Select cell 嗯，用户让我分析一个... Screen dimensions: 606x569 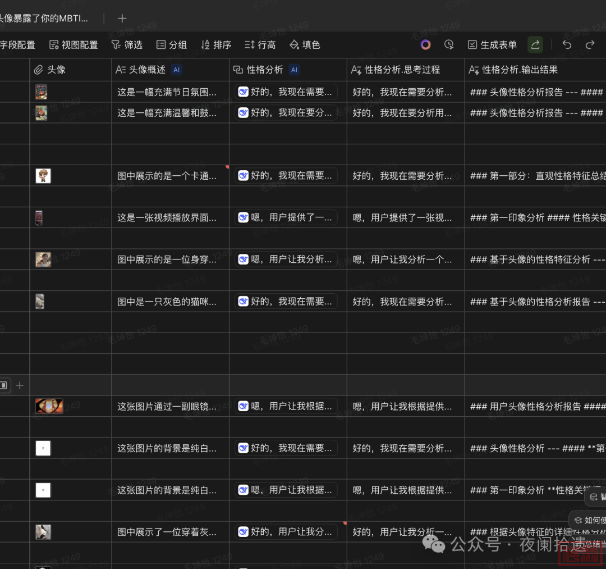click(x=406, y=260)
